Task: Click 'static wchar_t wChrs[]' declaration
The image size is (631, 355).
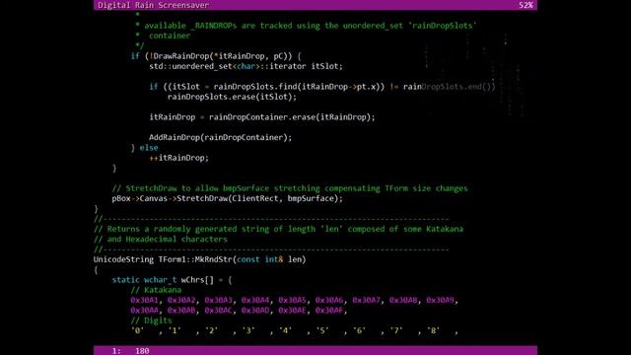Action: tap(172, 280)
